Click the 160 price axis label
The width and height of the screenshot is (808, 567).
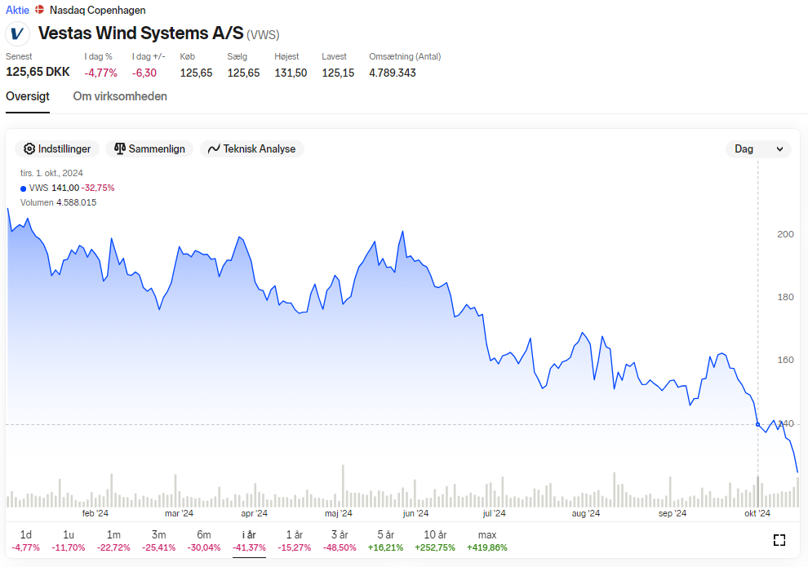tap(785, 360)
